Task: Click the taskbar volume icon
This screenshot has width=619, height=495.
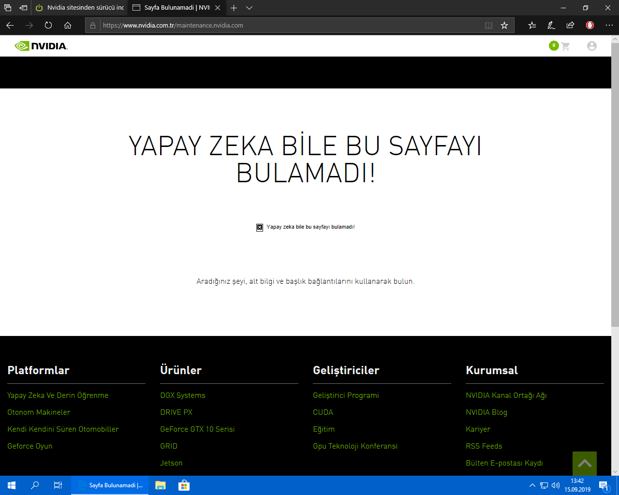Action: [556, 485]
